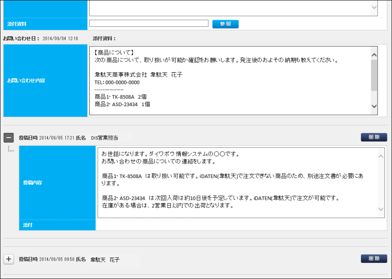Expand the 韋駄天 花子 post with plus icon
This screenshot has width=392, height=279.
point(9,259)
